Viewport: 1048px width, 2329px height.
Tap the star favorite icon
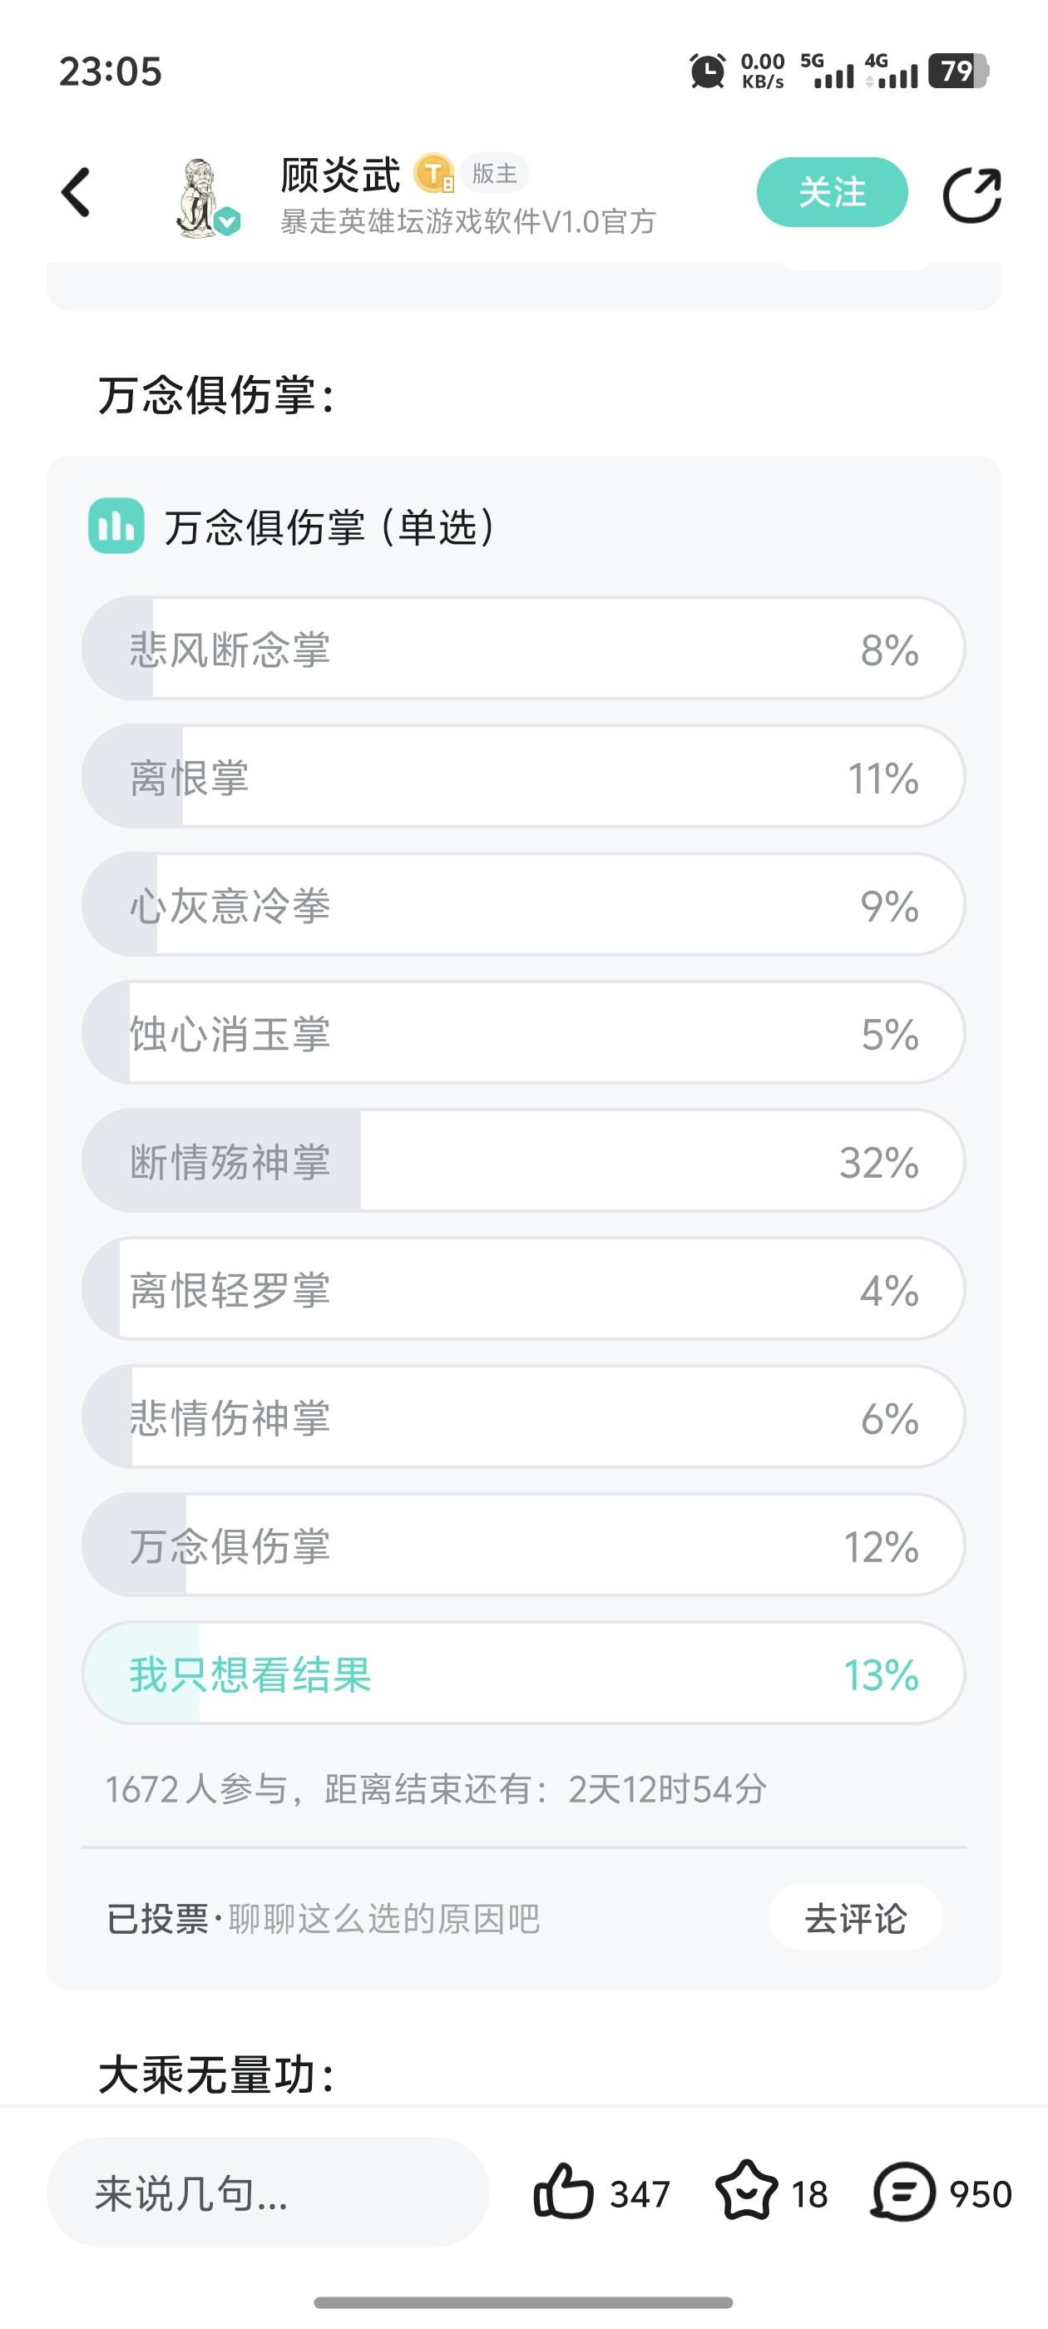point(746,2192)
